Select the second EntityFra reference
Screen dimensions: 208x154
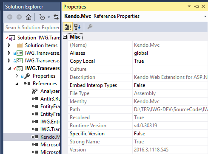50,114
